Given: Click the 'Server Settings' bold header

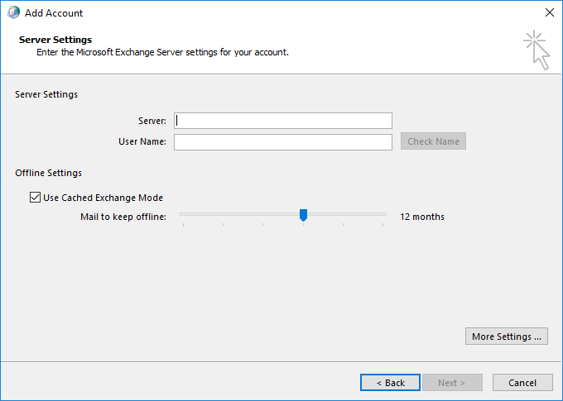Looking at the screenshot, I should [x=55, y=40].
